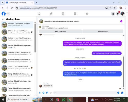Image resolution: width=128 pixels, height=102 pixels.
Task: Open notifications bell with badge
Action: tap(118, 14)
